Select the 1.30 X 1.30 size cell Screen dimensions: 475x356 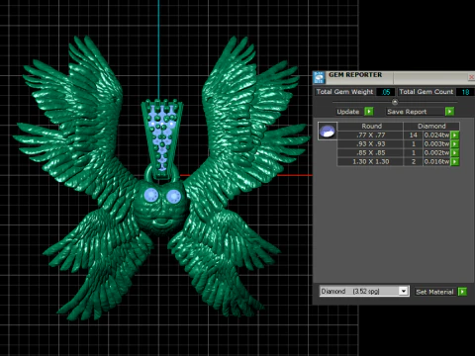click(371, 162)
